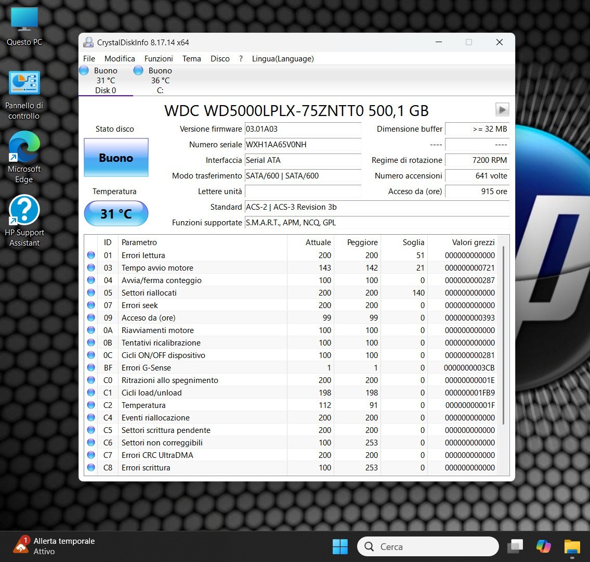This screenshot has width=590, height=562.
Task: Click status dot for Settori riallocati row
Action: click(91, 292)
